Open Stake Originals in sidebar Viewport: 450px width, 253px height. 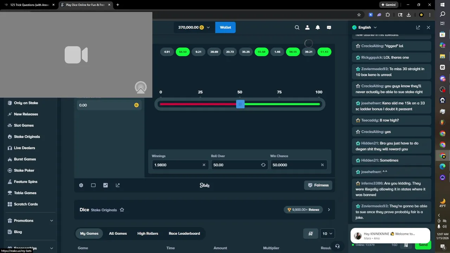click(27, 137)
